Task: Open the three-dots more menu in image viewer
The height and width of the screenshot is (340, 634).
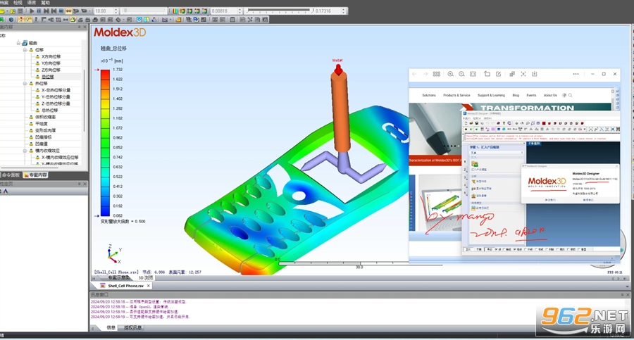Action: [576, 74]
